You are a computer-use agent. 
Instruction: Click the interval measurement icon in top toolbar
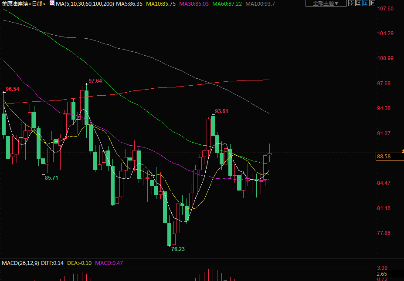click(358, 3)
